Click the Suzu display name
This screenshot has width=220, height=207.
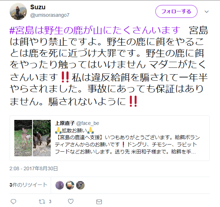(38, 7)
